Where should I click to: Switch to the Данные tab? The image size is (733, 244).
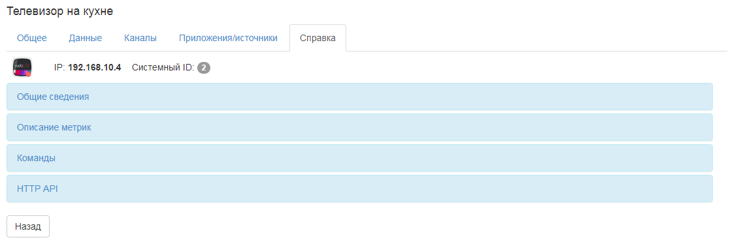pyautogui.click(x=85, y=38)
